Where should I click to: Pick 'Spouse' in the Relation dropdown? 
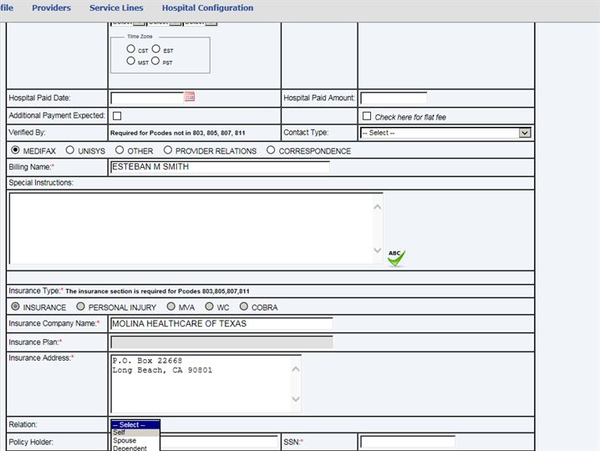tap(125, 441)
